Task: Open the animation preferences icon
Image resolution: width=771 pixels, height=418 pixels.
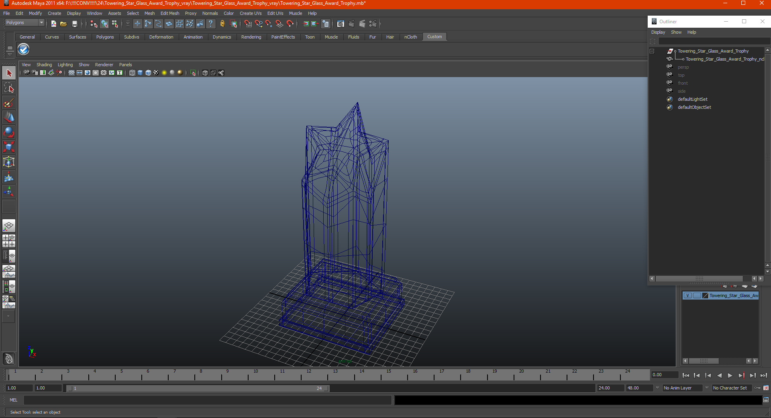Action: 766,388
